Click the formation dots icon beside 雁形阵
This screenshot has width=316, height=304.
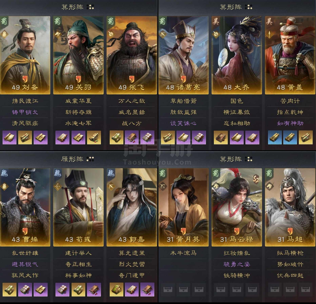90,159
